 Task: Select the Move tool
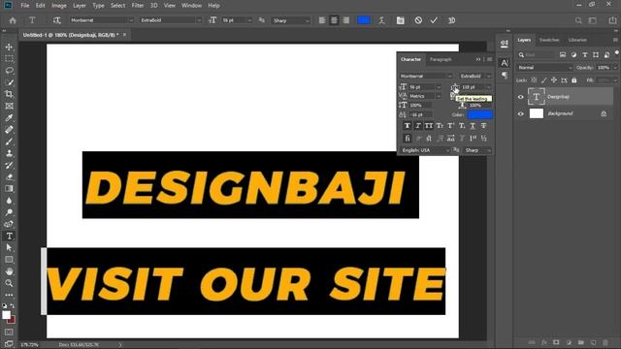9,48
